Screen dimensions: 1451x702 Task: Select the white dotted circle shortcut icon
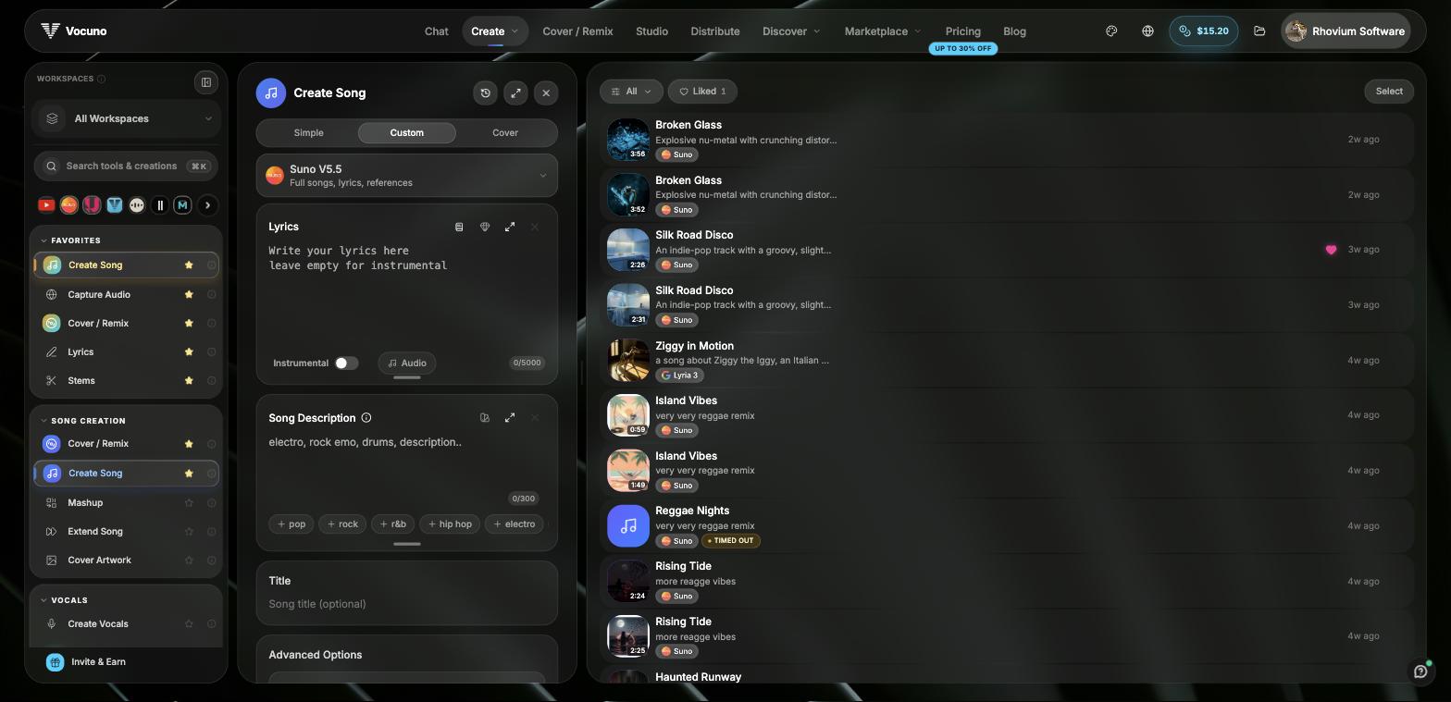137,205
